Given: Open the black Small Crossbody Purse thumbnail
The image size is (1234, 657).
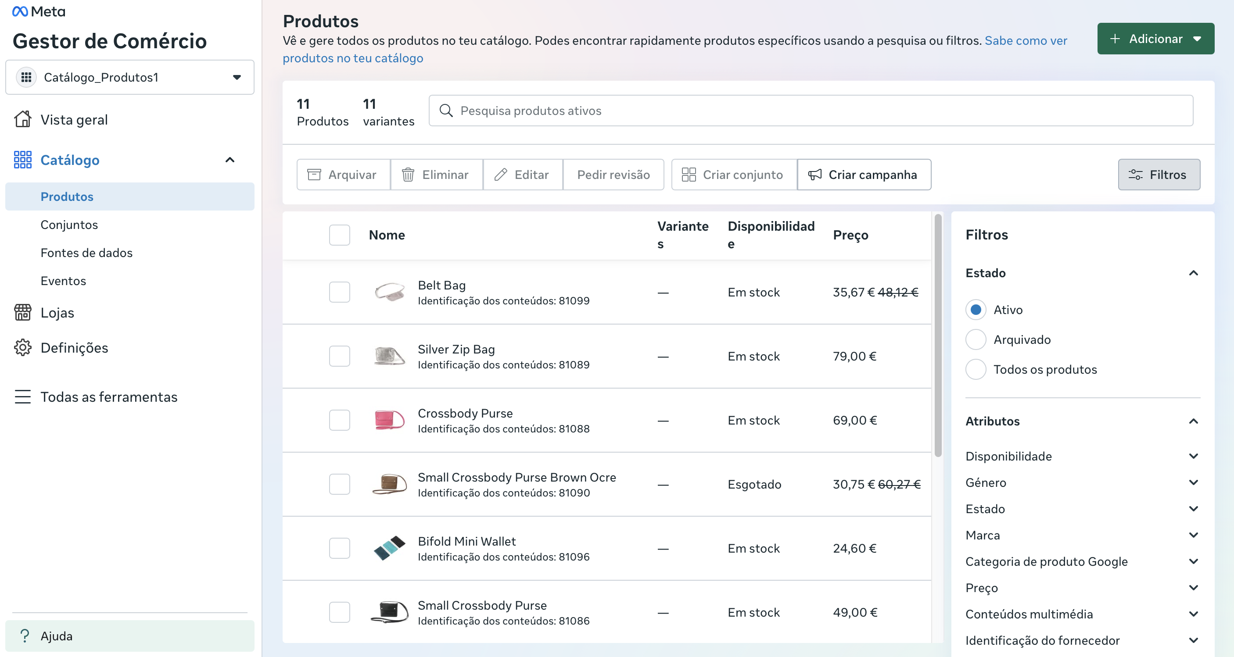Looking at the screenshot, I should point(390,612).
